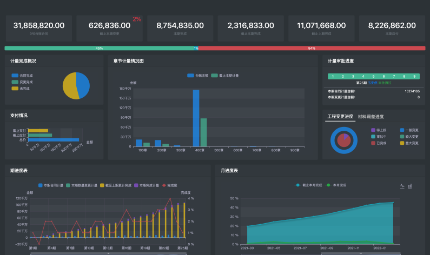Click step 5 of 计量审批进度
Viewport: 430px width, 255px height.
click(374, 76)
